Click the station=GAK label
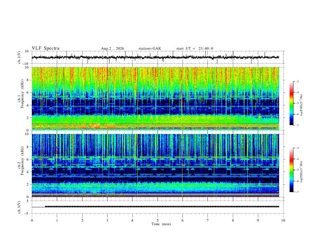Screen dimensions: 319x247 click(x=149, y=48)
